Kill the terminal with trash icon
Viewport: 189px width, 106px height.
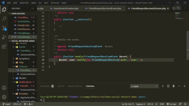pos(174,86)
